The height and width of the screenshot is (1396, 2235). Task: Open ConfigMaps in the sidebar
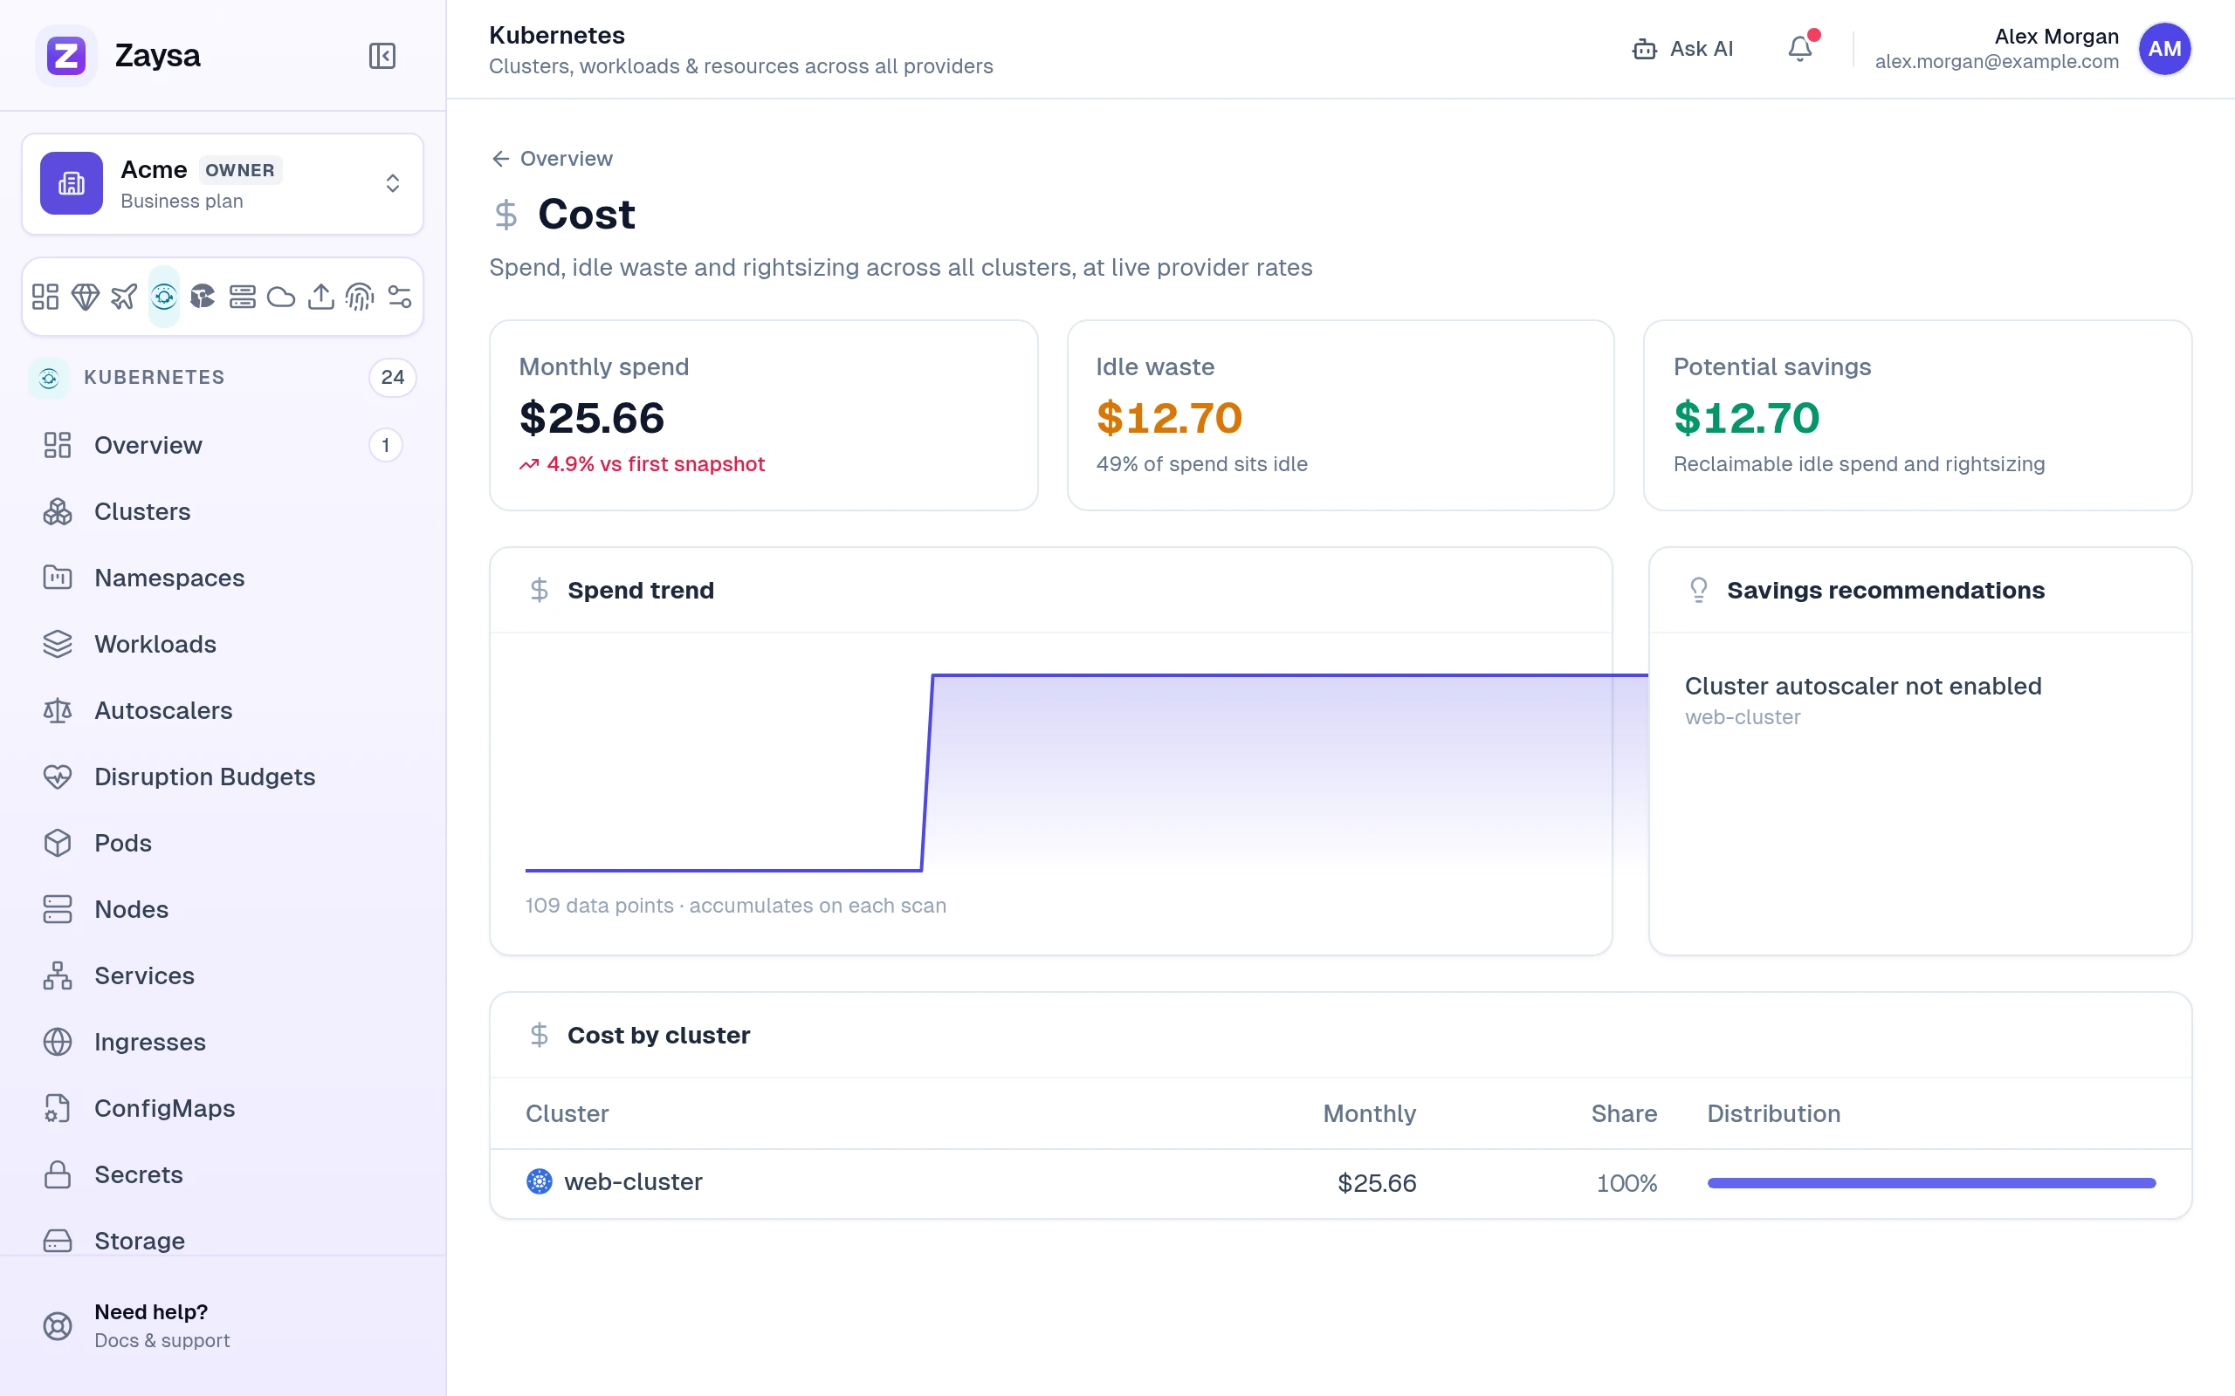223,1108
